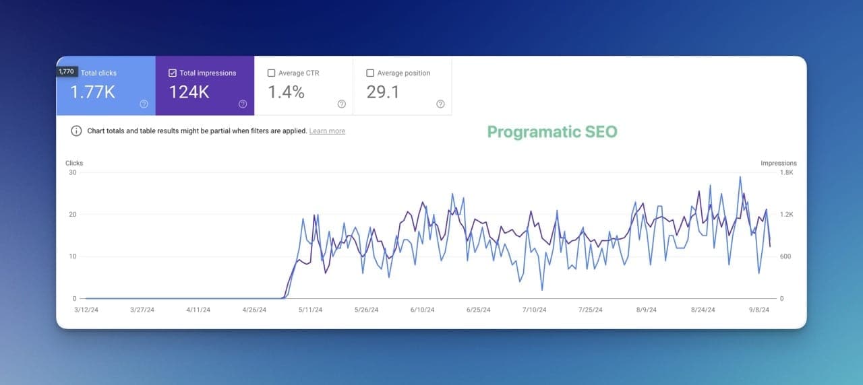
Task: Click the 3/12/24 date label
Action: point(86,310)
